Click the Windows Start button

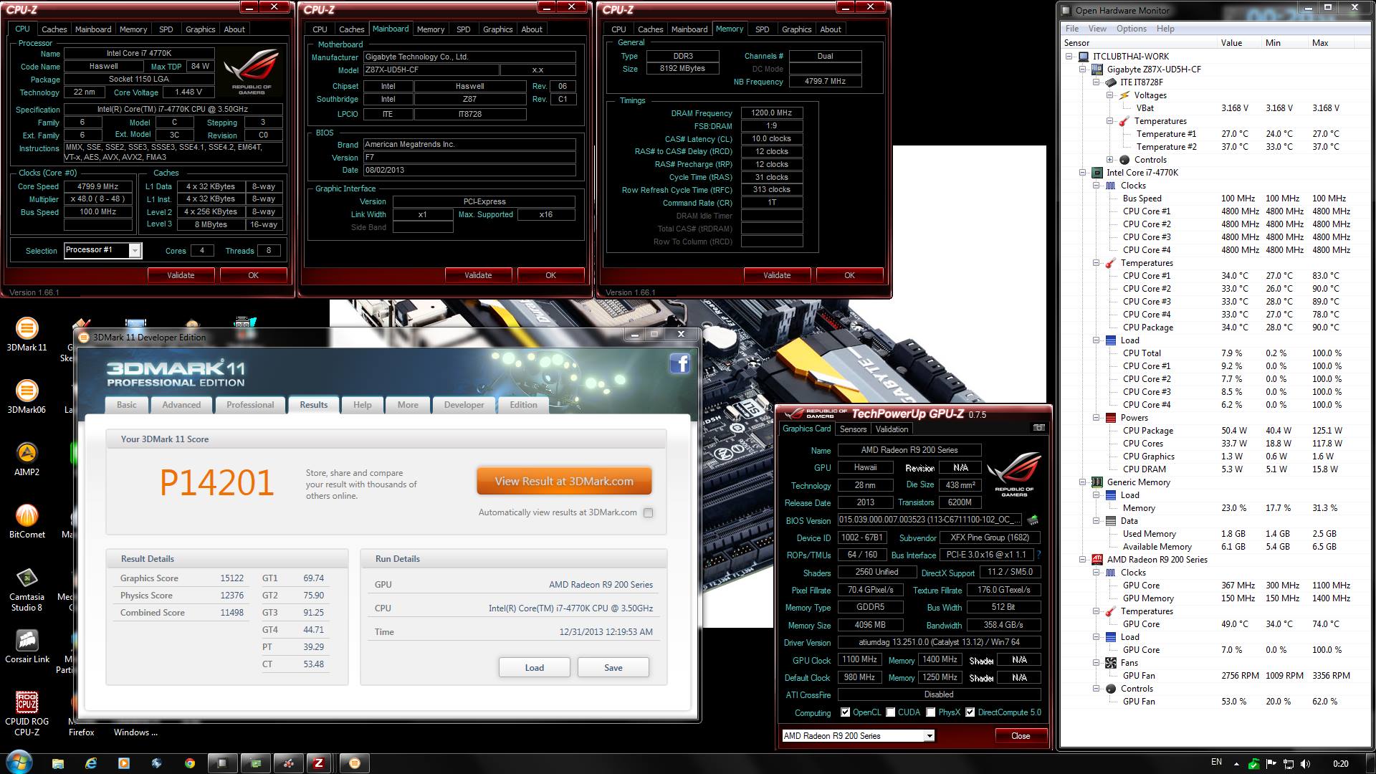coord(19,763)
